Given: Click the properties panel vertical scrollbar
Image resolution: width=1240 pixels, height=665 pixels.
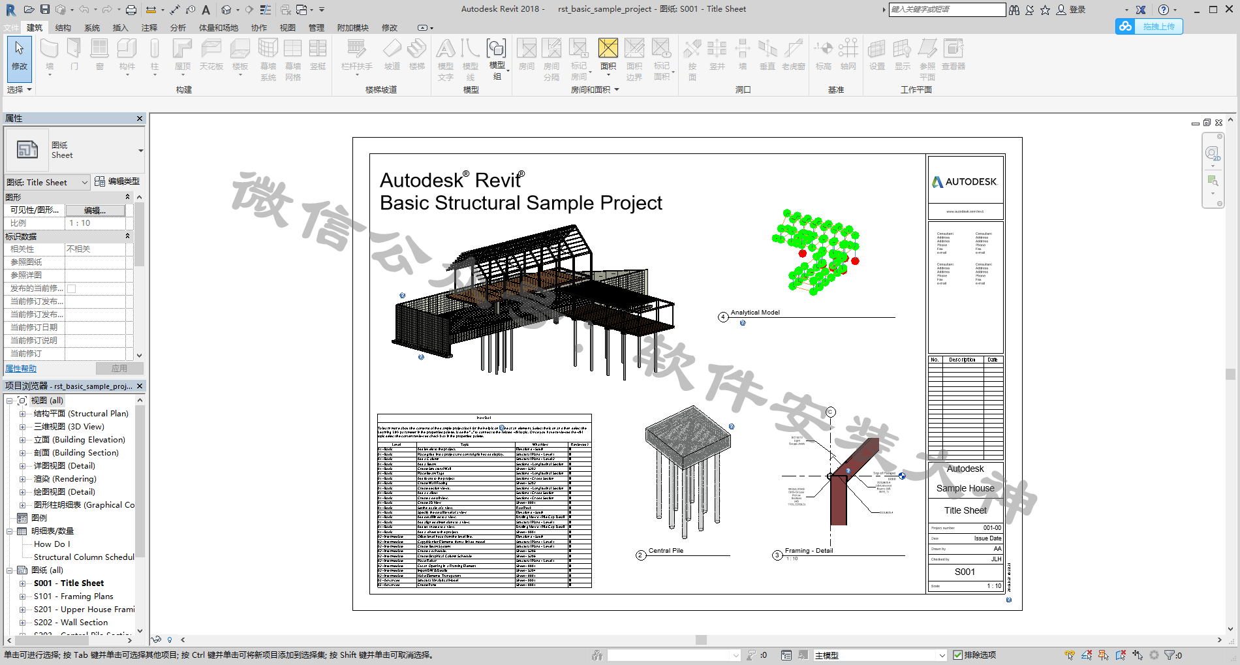Looking at the screenshot, I should pyautogui.click(x=139, y=235).
